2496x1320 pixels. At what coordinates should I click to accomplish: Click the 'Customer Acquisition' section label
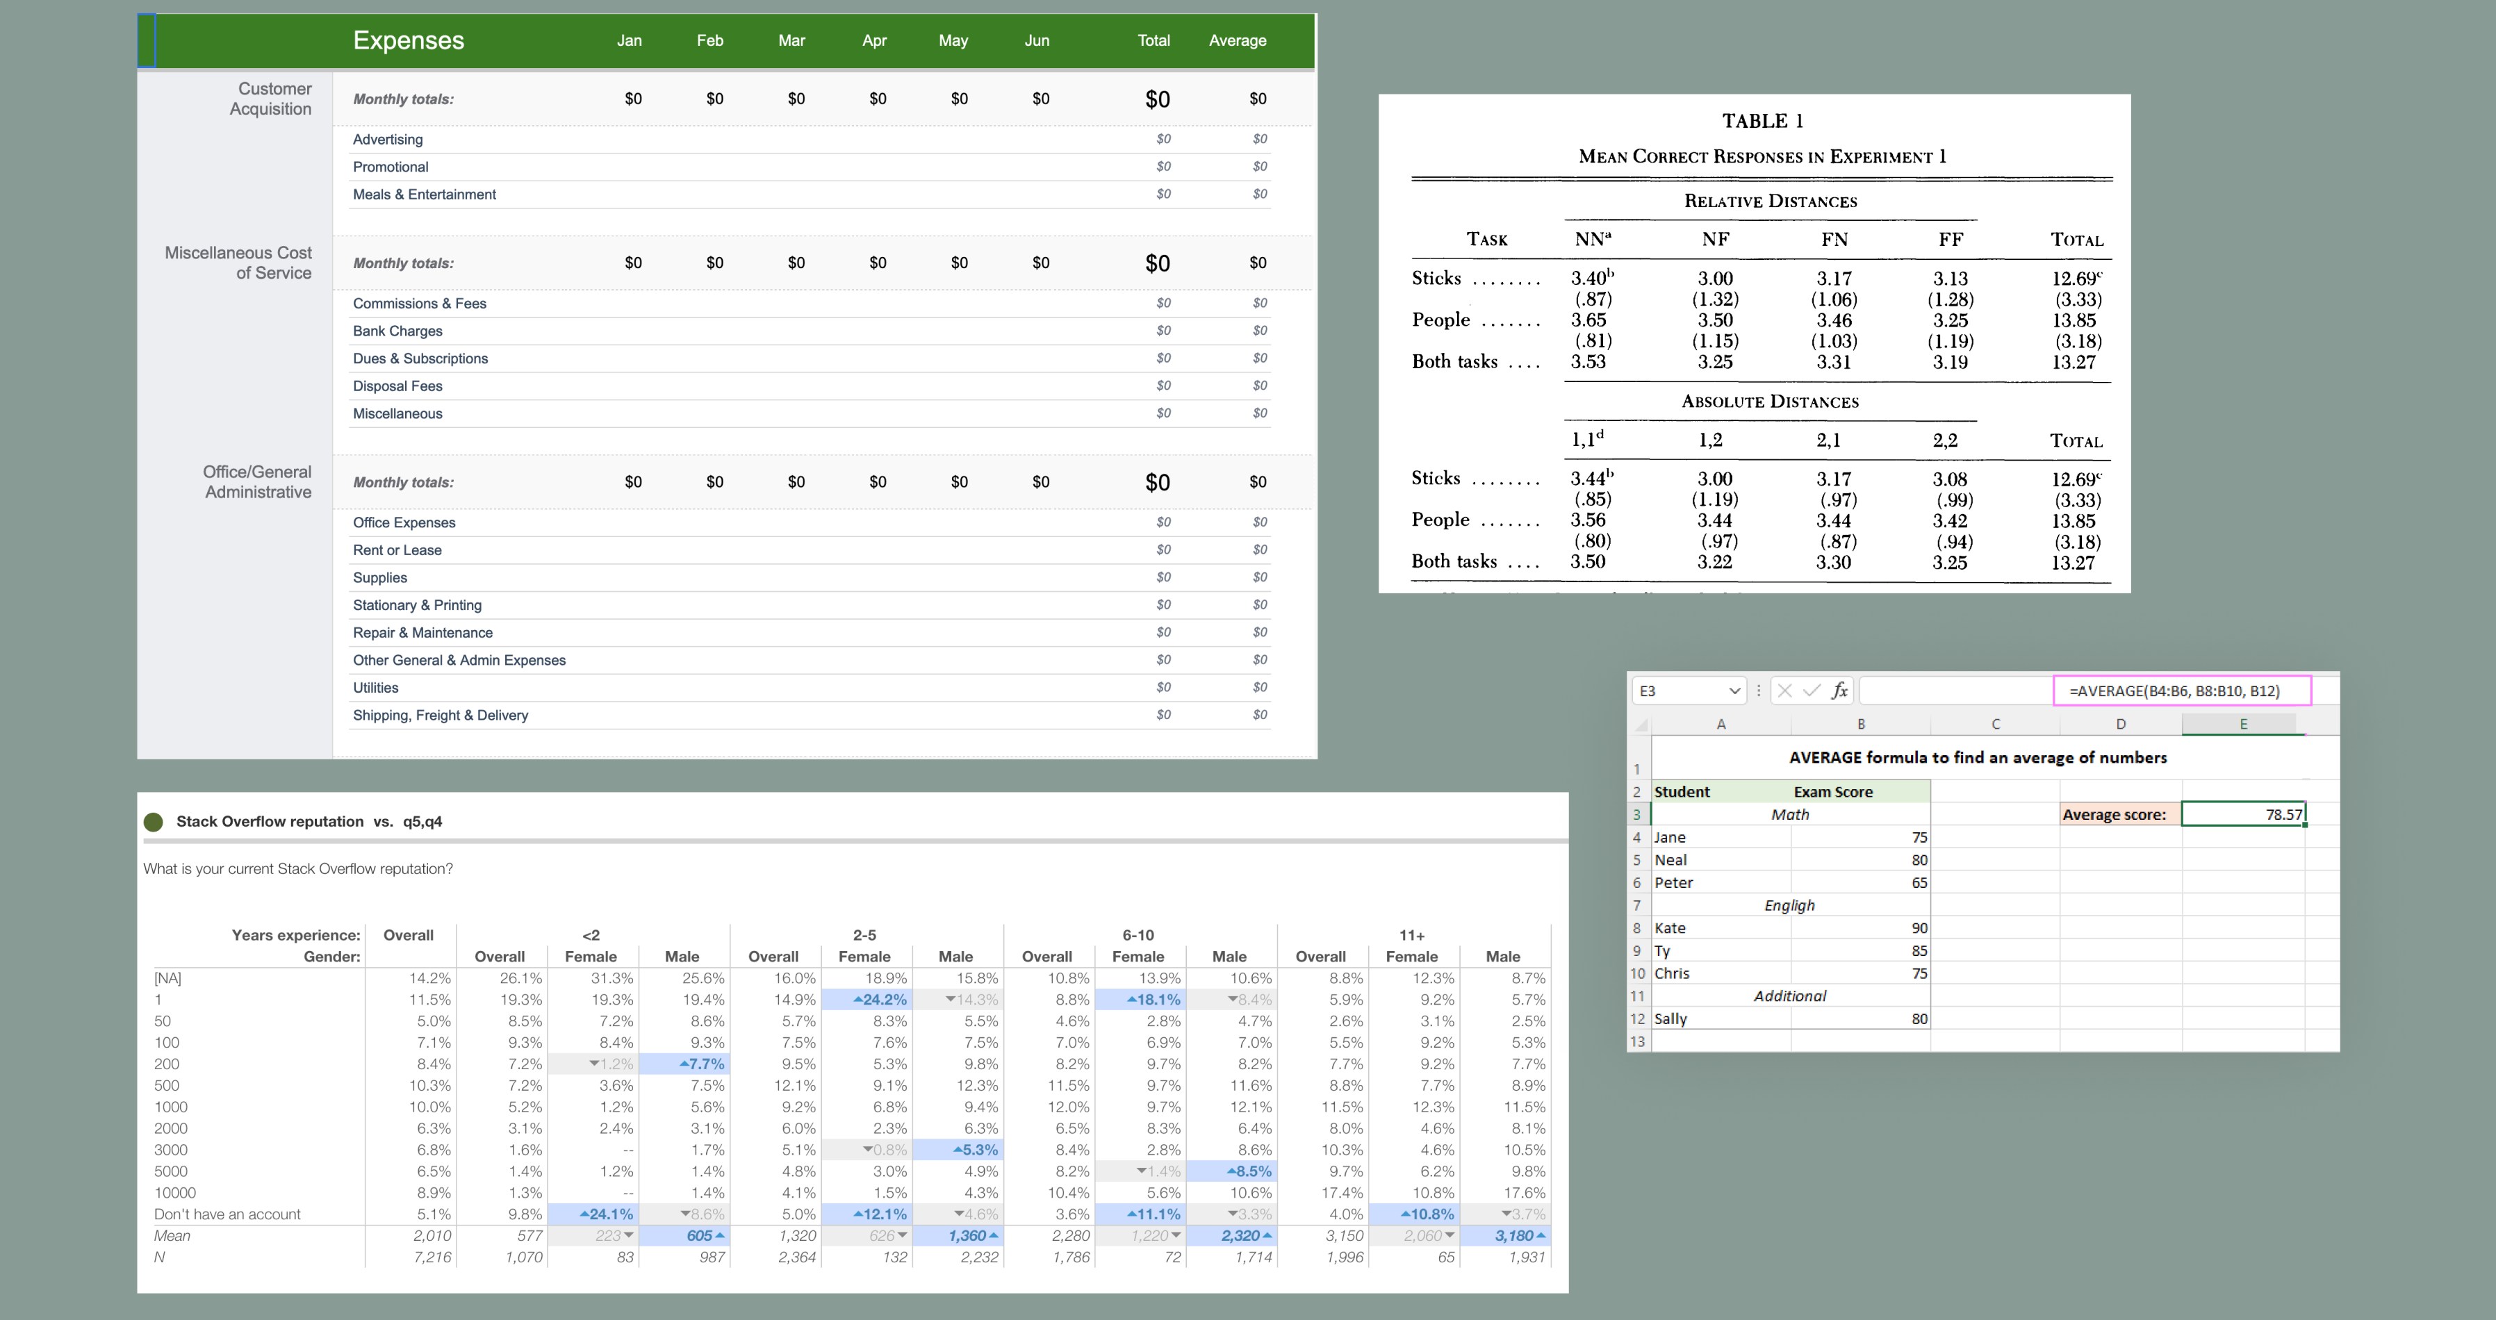(x=270, y=99)
